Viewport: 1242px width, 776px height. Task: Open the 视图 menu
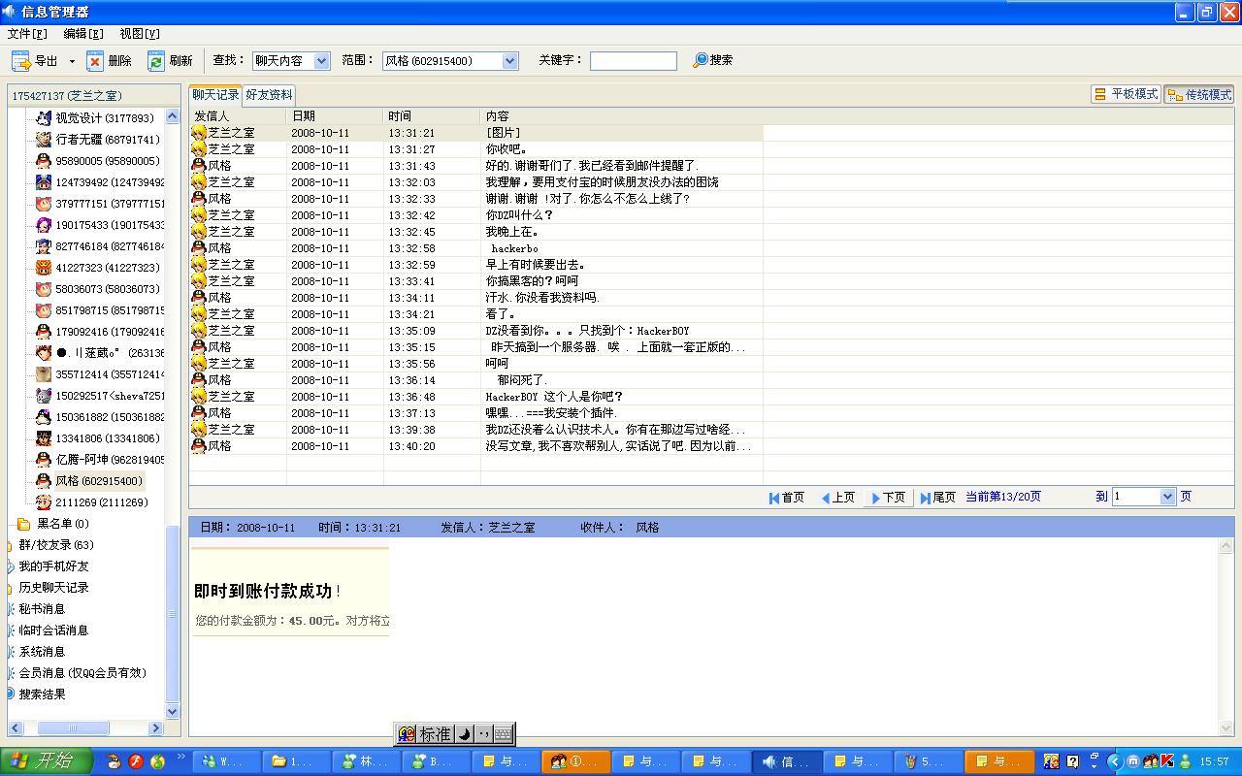coord(140,34)
